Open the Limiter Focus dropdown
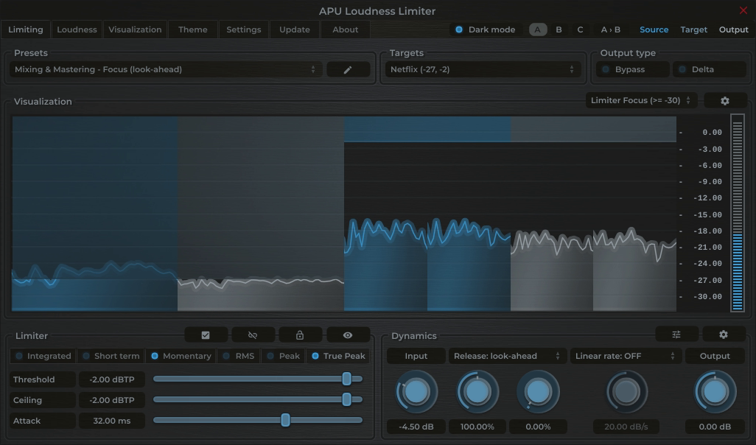The image size is (756, 445). pyautogui.click(x=640, y=100)
